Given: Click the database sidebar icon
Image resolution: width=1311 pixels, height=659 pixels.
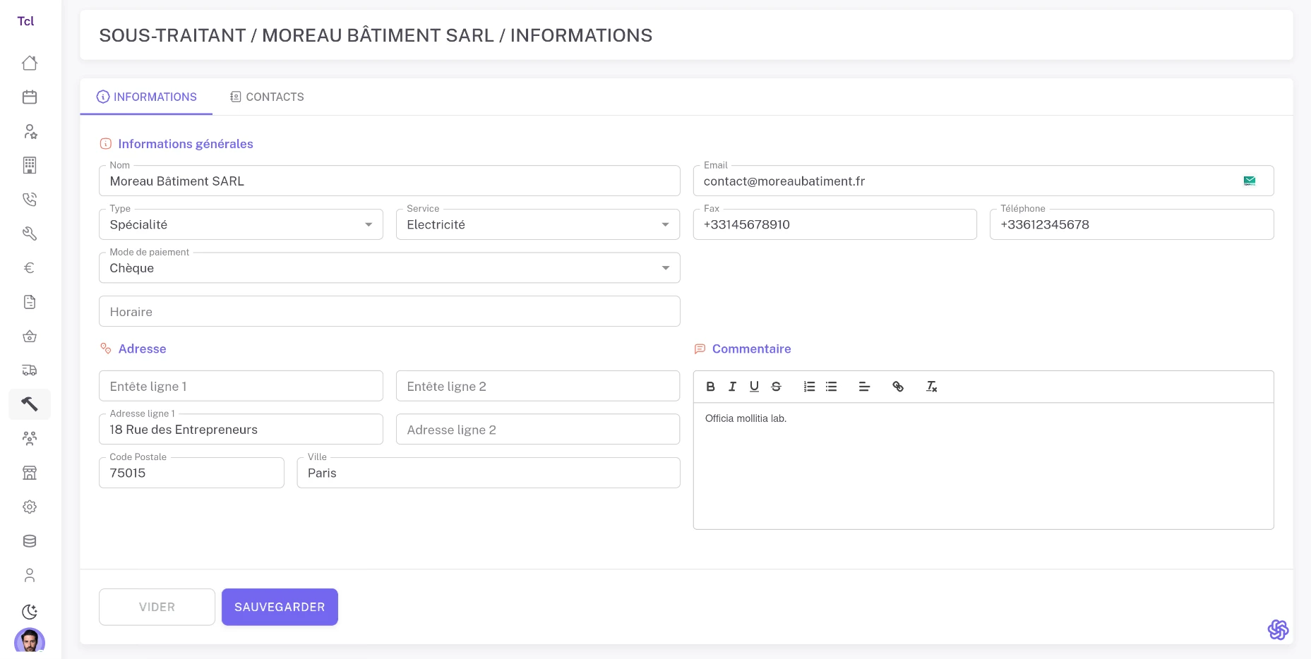Looking at the screenshot, I should (30, 541).
